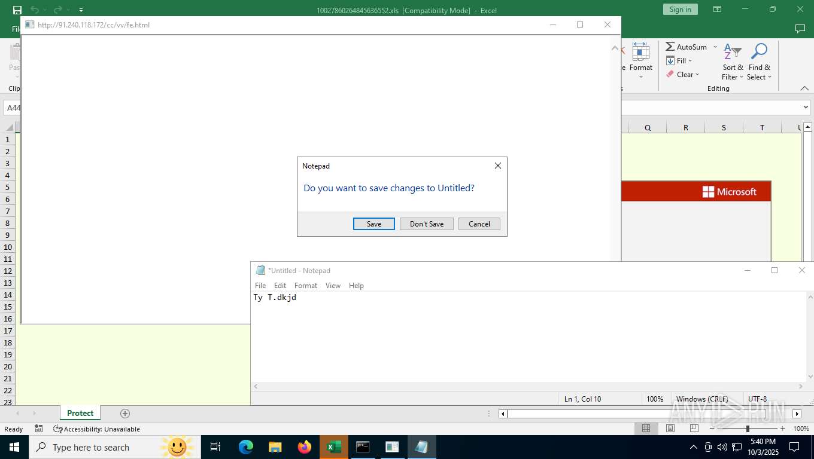Select column header R
This screenshot has width=814, height=459.
pyautogui.click(x=685, y=127)
